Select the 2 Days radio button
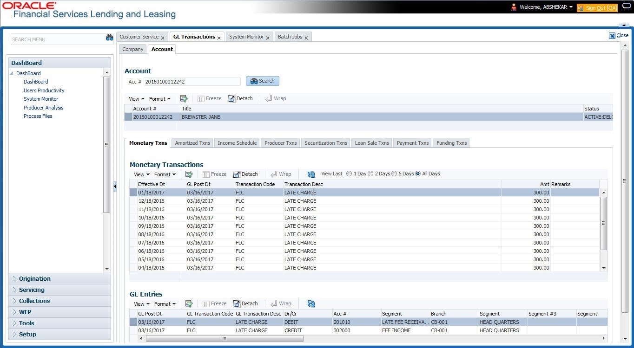The image size is (634, 348). click(x=370, y=174)
